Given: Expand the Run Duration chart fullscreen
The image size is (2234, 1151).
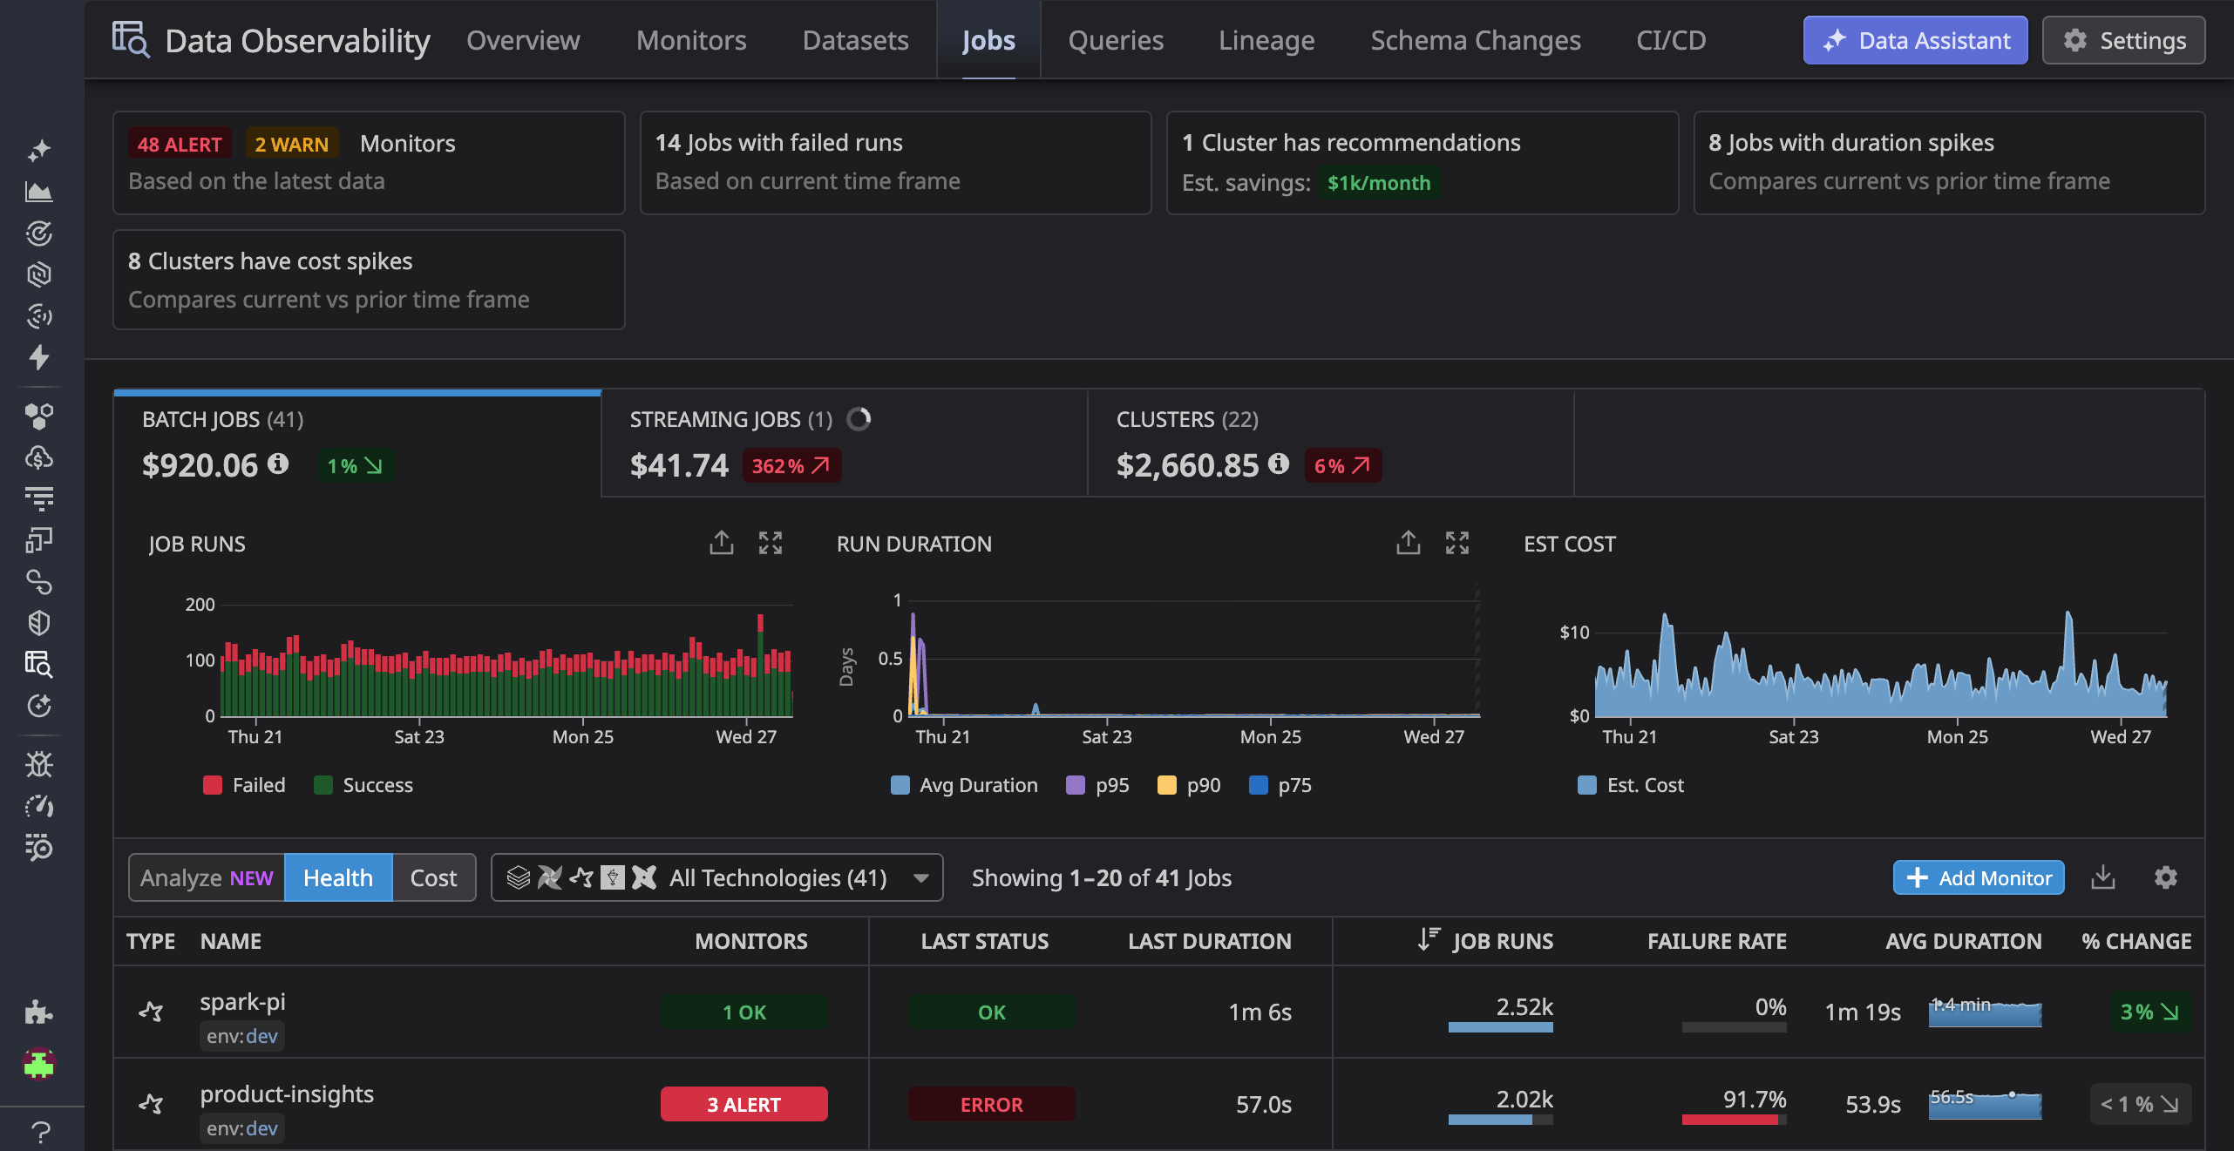Looking at the screenshot, I should coord(1457,543).
